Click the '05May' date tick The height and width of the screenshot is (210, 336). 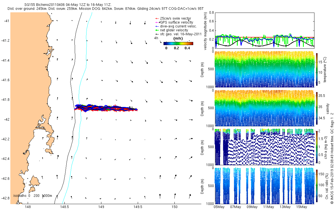219,207
